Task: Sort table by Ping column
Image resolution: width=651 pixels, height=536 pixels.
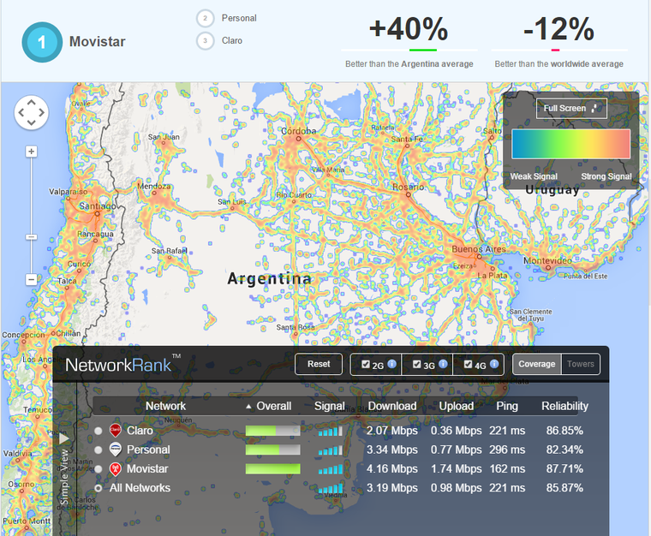Action: [x=507, y=406]
